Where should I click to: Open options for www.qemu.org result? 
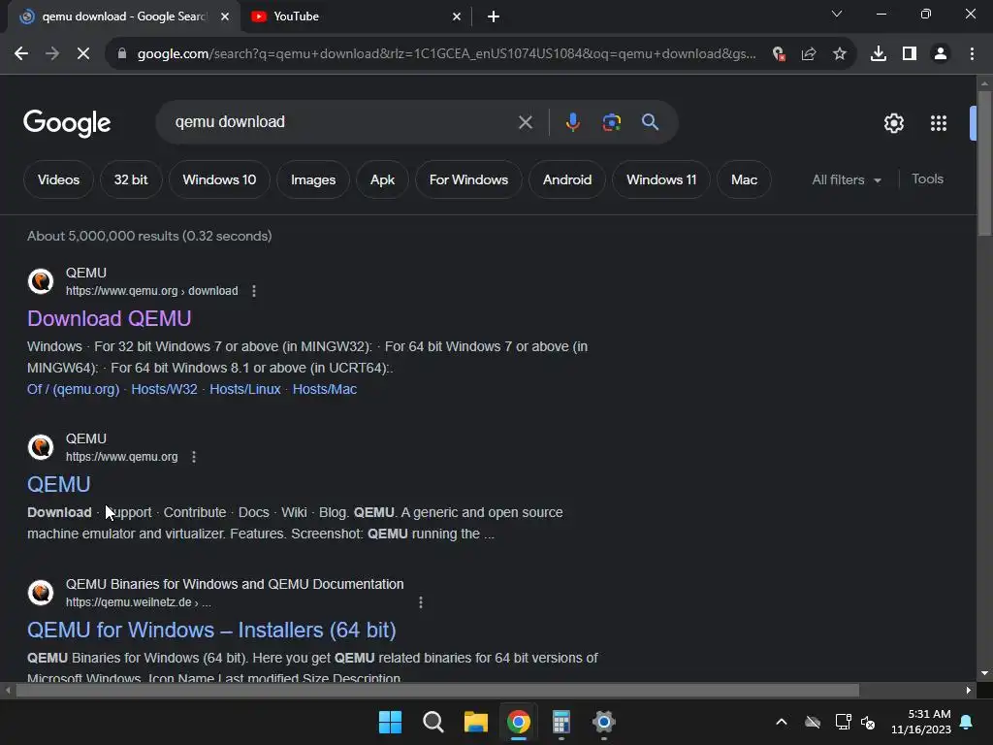coord(194,457)
